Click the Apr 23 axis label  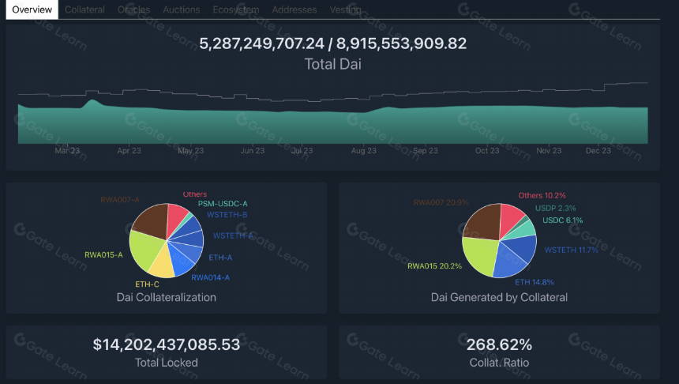[129, 150]
